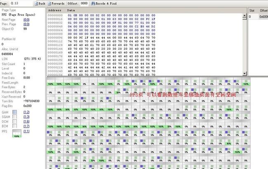Open the GAM page link (1:2)
The width and height of the screenshot is (268, 169).
(26, 112)
